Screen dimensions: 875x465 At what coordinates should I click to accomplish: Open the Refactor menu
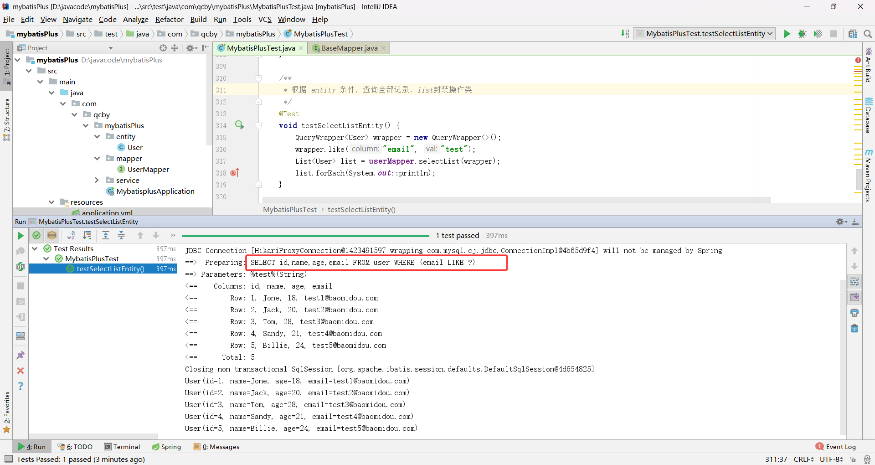click(169, 19)
